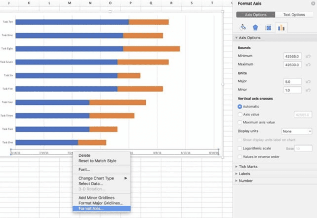
Task: Select Maximum axis value radio option
Action: point(240,122)
